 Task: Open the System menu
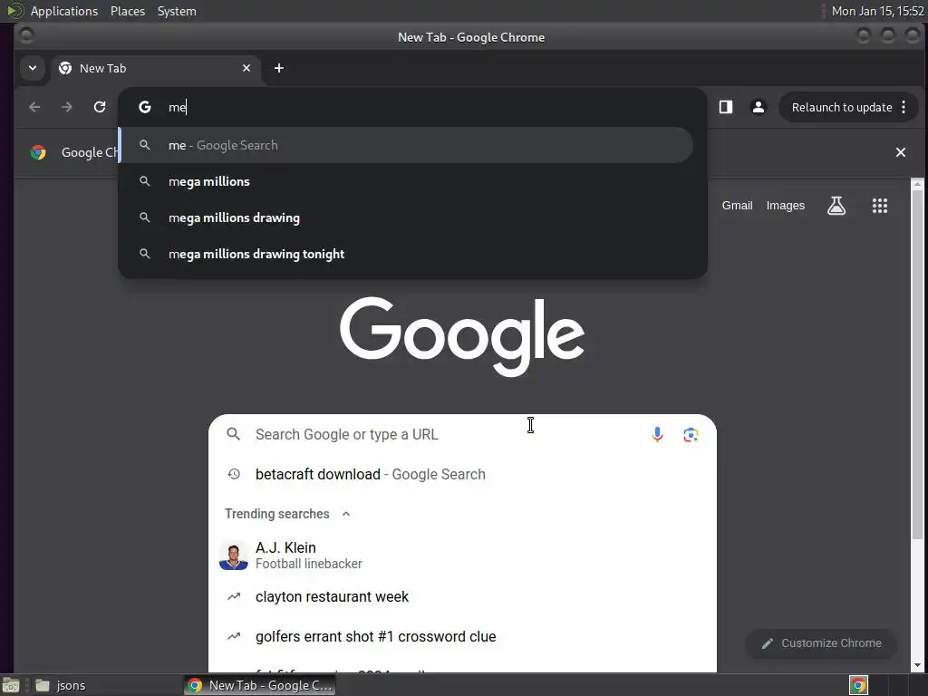pos(177,11)
